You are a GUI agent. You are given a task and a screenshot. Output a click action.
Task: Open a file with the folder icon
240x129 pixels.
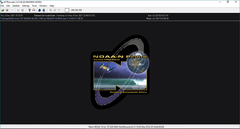click(3, 10)
